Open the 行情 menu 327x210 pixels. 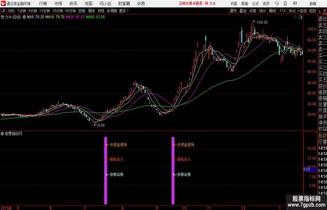43,3
